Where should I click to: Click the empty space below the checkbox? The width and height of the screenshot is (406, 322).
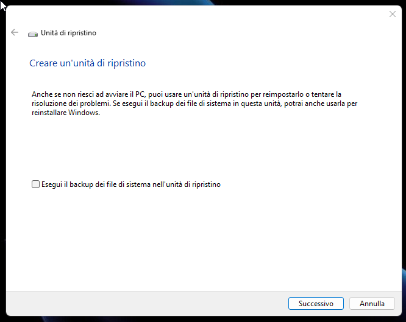(201, 237)
